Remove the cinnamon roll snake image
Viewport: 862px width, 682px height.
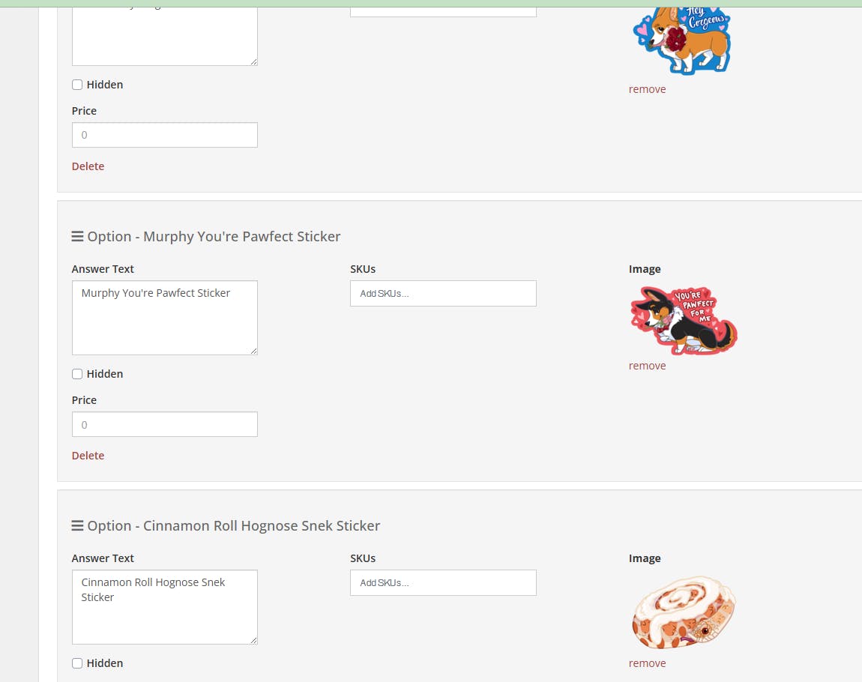[x=647, y=663]
